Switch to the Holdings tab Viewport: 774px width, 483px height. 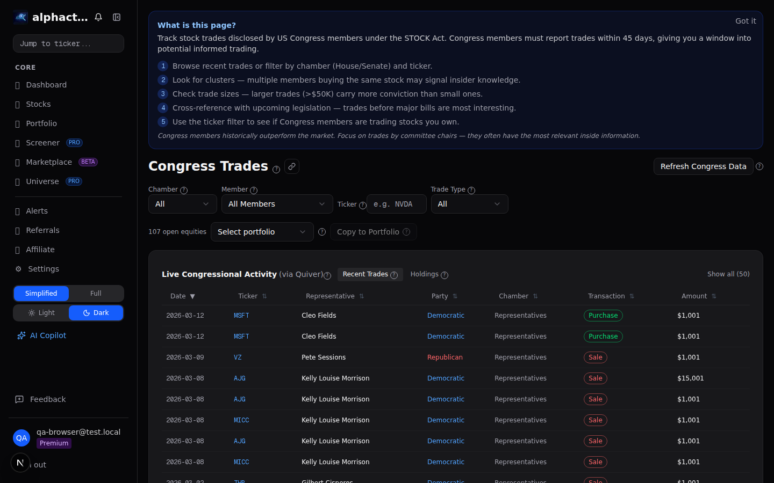click(424, 274)
